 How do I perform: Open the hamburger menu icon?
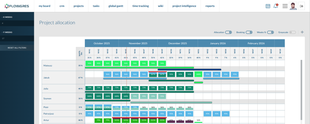click(x=285, y=6)
